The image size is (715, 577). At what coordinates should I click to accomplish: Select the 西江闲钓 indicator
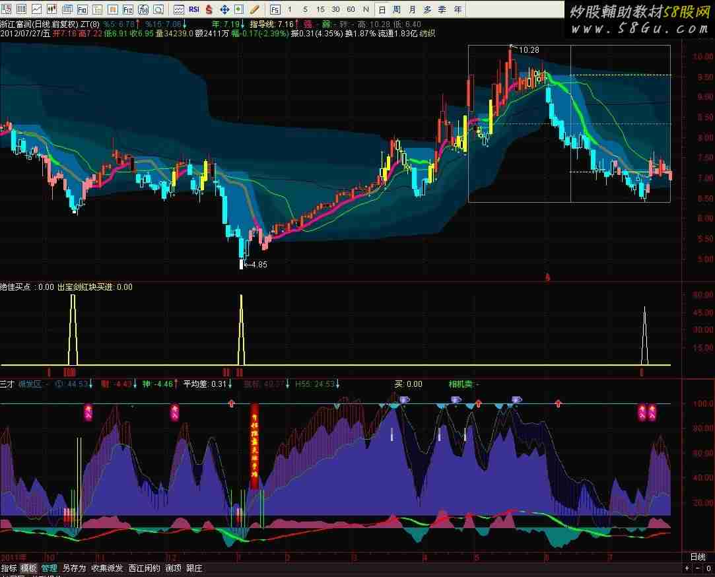[x=144, y=568]
